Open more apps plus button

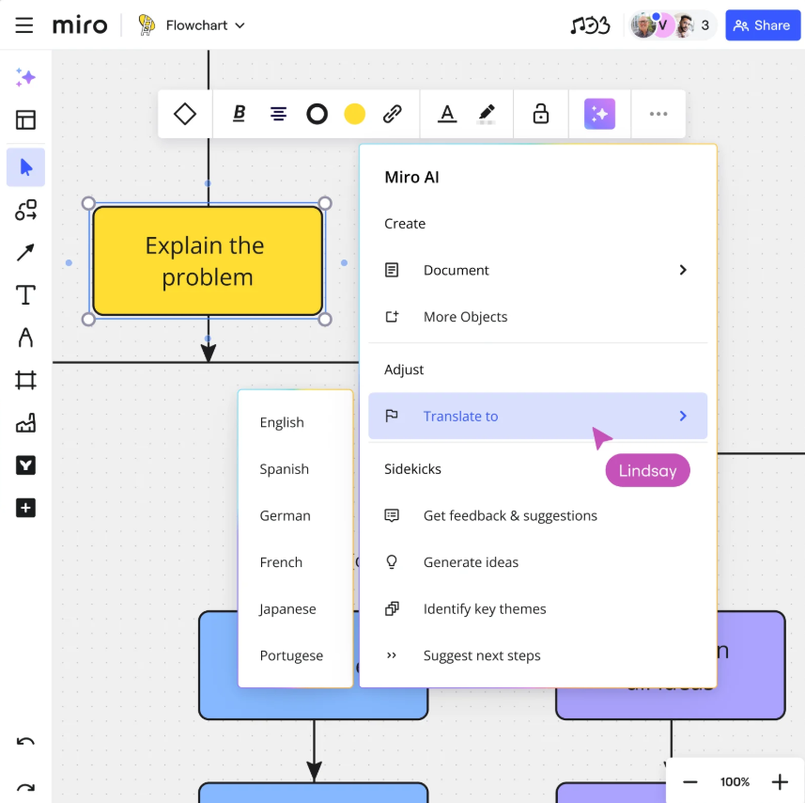click(25, 508)
